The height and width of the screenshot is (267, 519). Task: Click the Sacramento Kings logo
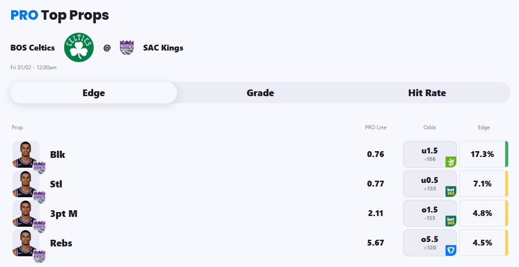[127, 47]
